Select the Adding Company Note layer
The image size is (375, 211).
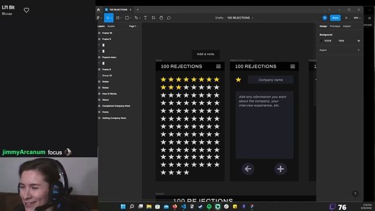pyautogui.click(x=114, y=118)
